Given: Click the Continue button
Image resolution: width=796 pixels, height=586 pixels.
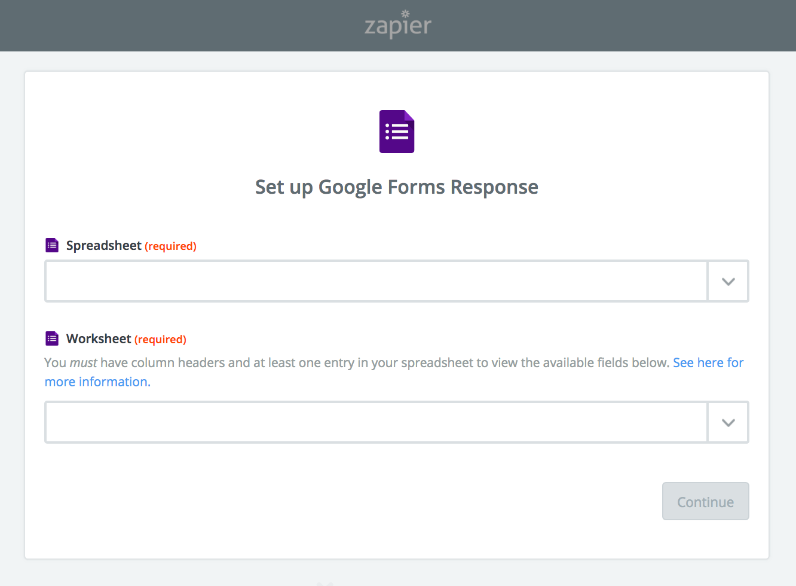Looking at the screenshot, I should [705, 501].
